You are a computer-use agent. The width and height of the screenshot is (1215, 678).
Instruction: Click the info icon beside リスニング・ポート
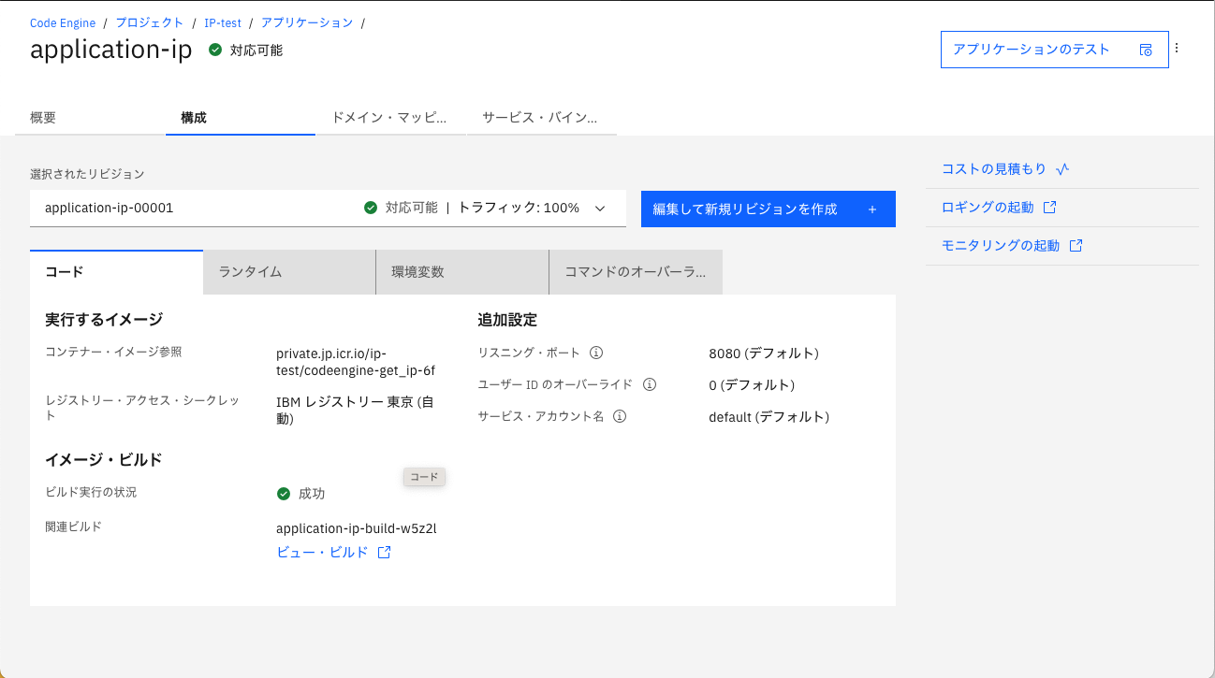(x=595, y=353)
